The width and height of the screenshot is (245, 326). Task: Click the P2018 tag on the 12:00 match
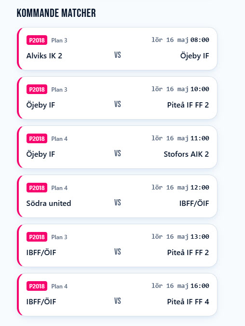click(x=37, y=188)
